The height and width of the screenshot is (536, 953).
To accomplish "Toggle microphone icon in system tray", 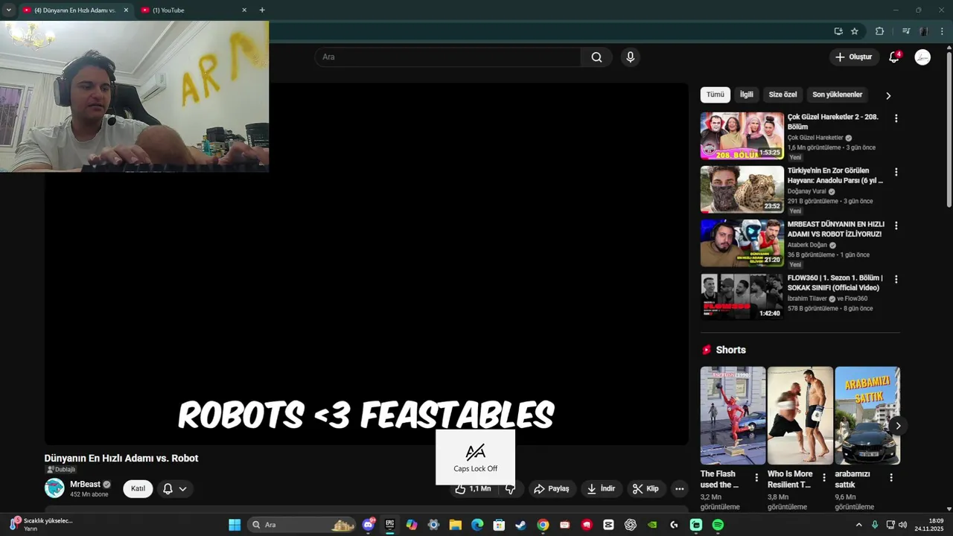I will click(x=875, y=525).
